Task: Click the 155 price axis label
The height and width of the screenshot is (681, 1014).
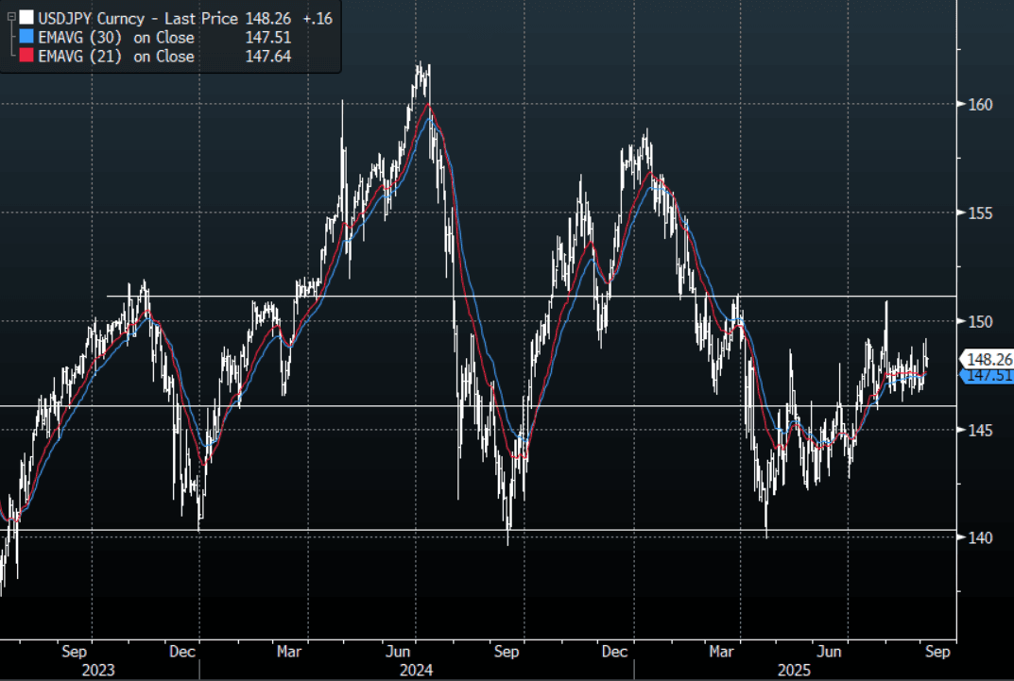Action: point(971,213)
